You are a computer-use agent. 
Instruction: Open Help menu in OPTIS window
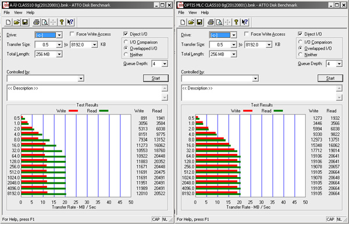[x=205, y=12]
